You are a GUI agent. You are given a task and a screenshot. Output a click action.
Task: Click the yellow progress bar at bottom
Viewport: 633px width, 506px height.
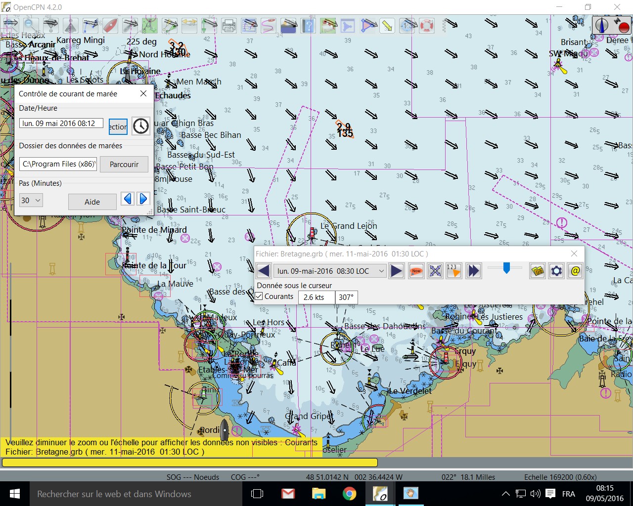[190, 463]
